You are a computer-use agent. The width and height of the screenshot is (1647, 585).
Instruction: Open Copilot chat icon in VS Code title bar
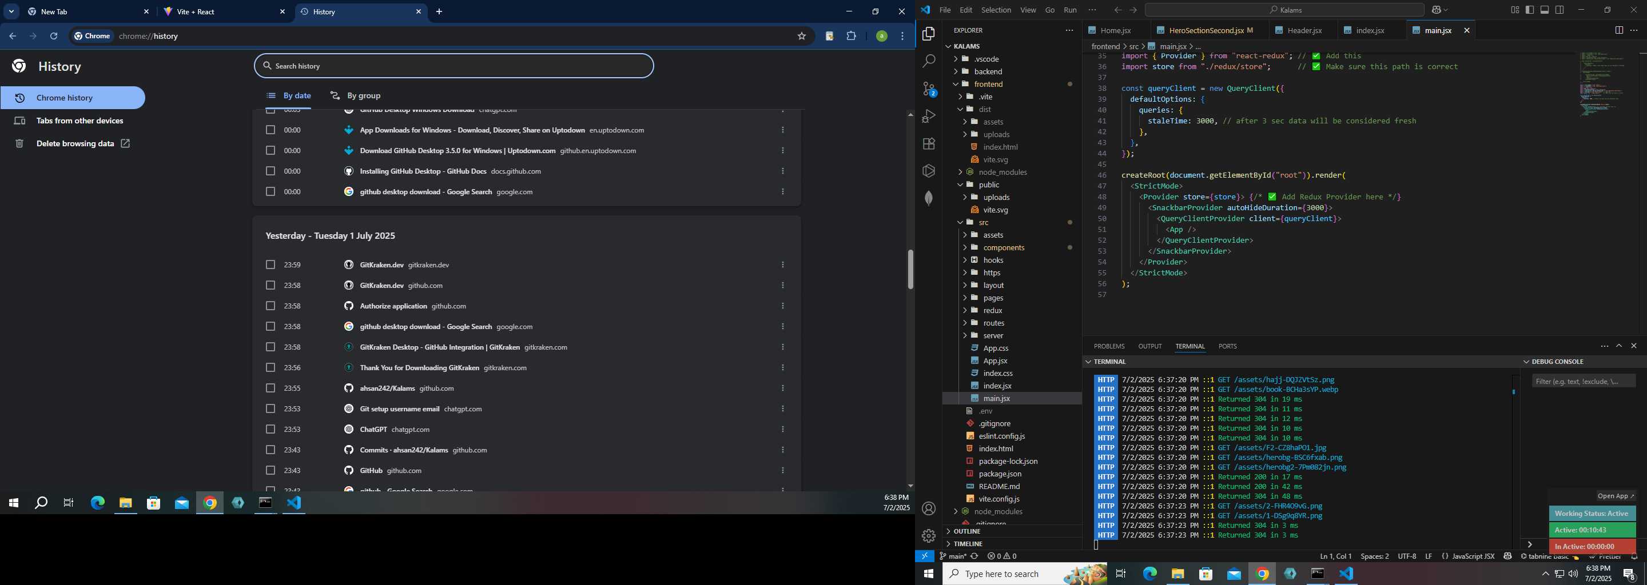click(x=1436, y=10)
